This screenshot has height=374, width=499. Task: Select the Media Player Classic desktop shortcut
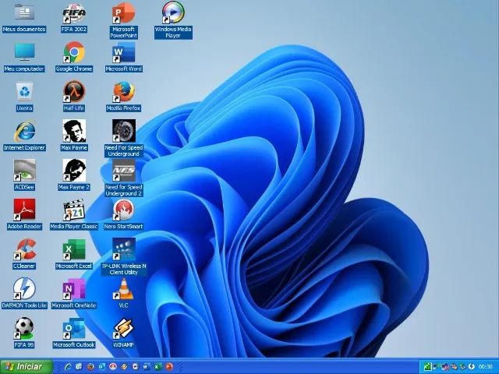(x=74, y=215)
